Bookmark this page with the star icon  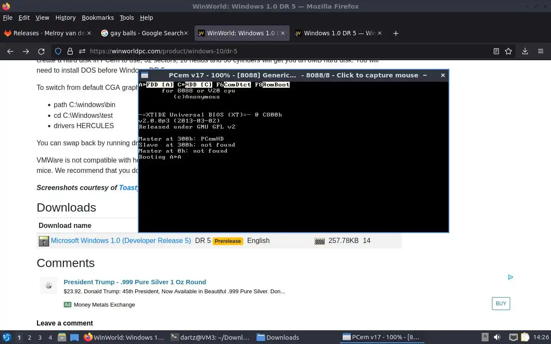pyautogui.click(x=508, y=51)
